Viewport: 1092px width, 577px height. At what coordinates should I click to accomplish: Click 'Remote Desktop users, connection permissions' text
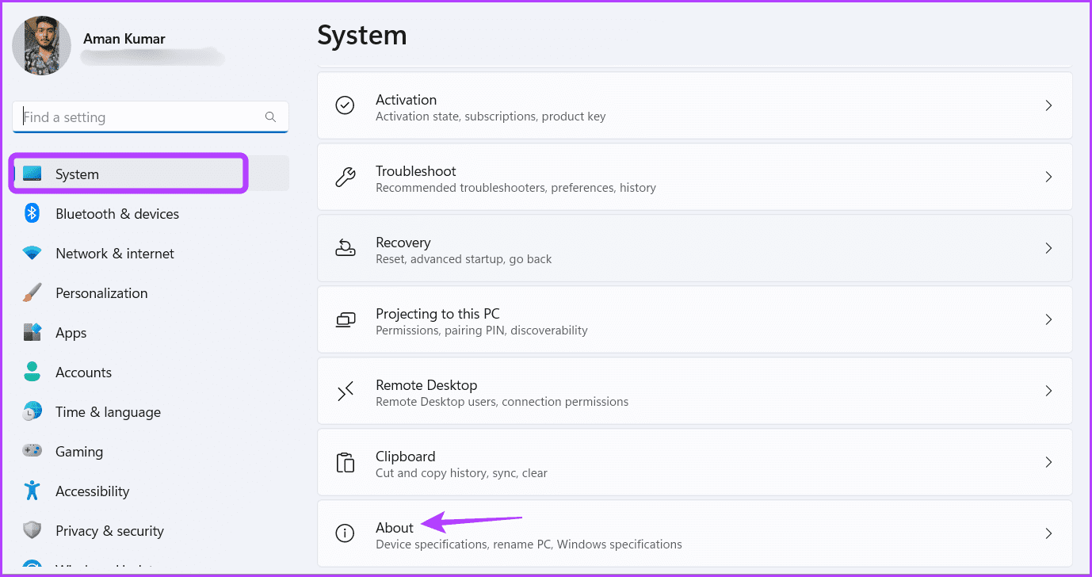click(502, 402)
